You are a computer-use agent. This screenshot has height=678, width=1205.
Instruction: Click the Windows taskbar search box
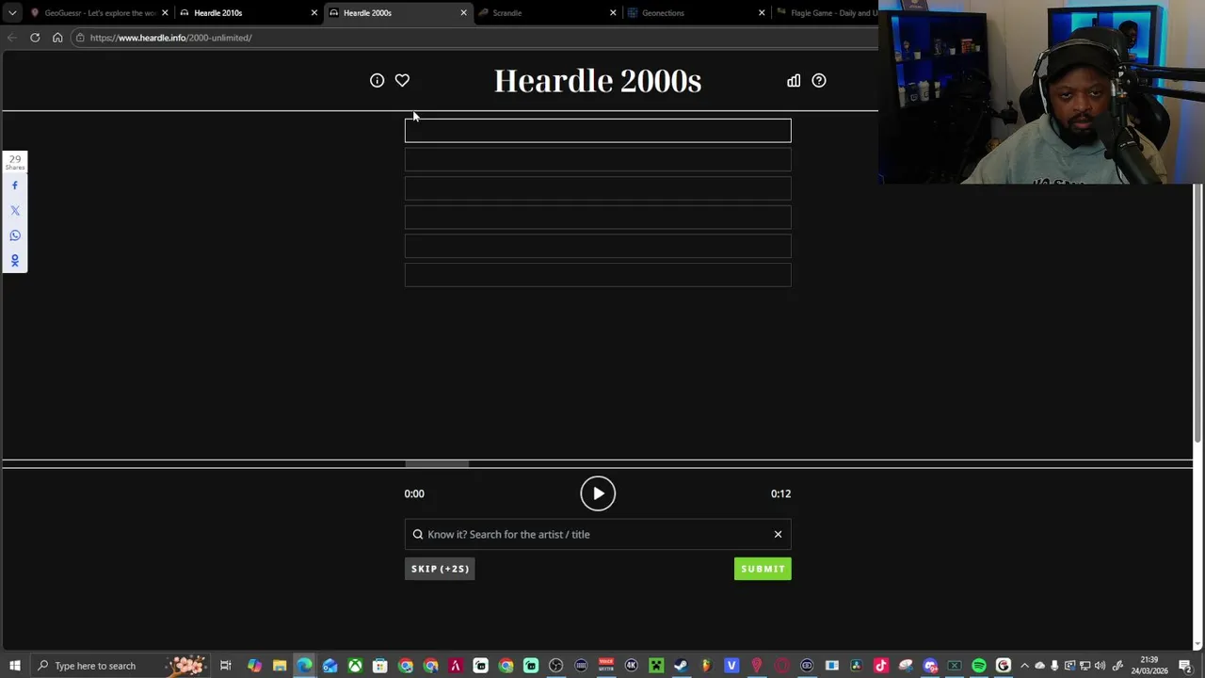pyautogui.click(x=120, y=666)
